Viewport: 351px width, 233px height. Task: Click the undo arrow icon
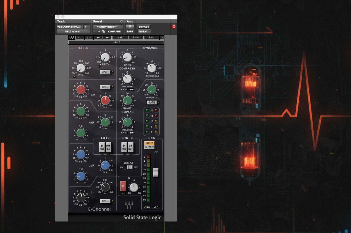(80, 38)
